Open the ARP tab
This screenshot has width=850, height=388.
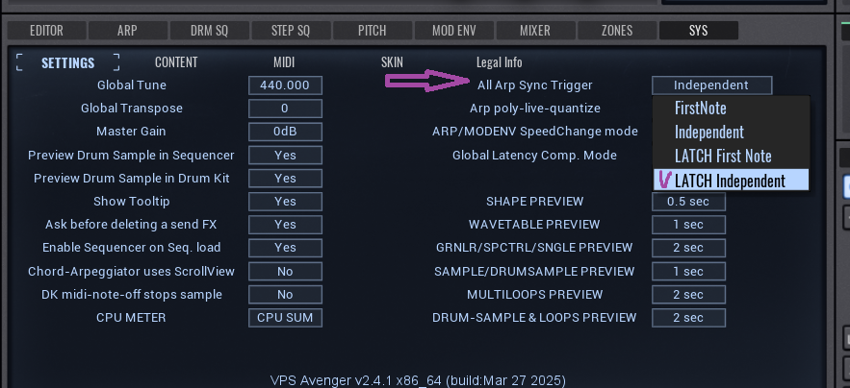point(127,31)
